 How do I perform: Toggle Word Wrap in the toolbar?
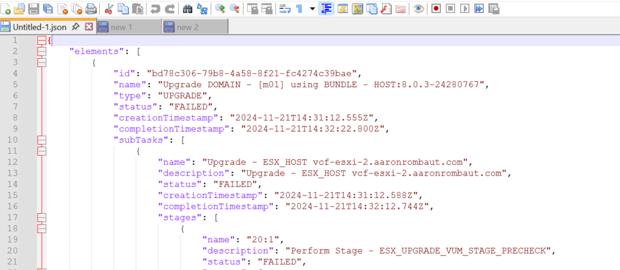[x=283, y=8]
